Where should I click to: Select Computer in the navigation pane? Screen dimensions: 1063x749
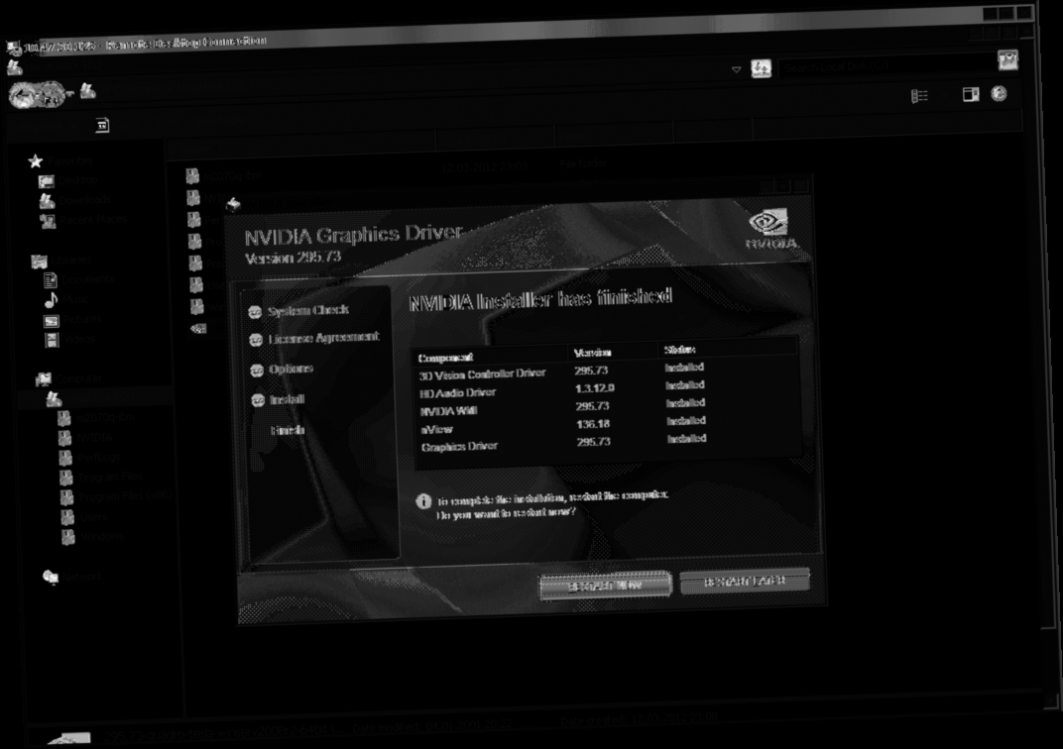(x=68, y=379)
